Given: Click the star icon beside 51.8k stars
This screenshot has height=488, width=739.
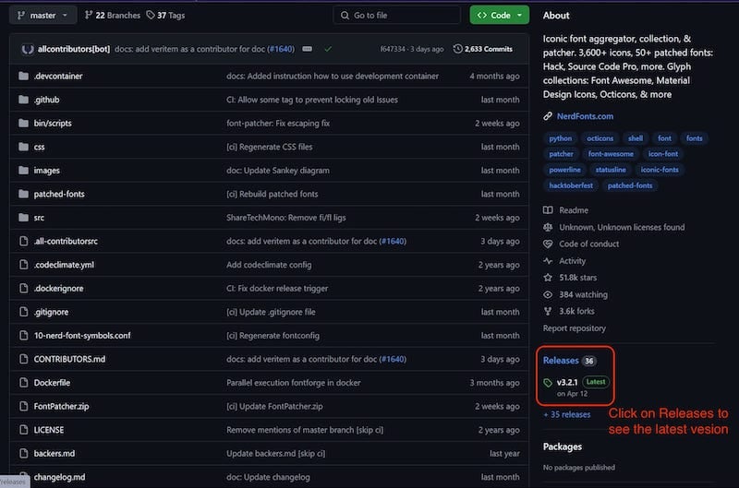Looking at the screenshot, I should pyautogui.click(x=548, y=278).
